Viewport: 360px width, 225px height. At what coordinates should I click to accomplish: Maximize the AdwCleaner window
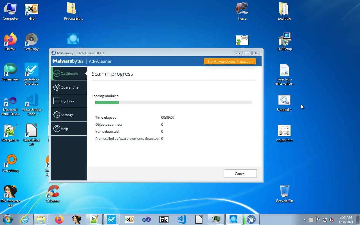[x=247, y=53]
